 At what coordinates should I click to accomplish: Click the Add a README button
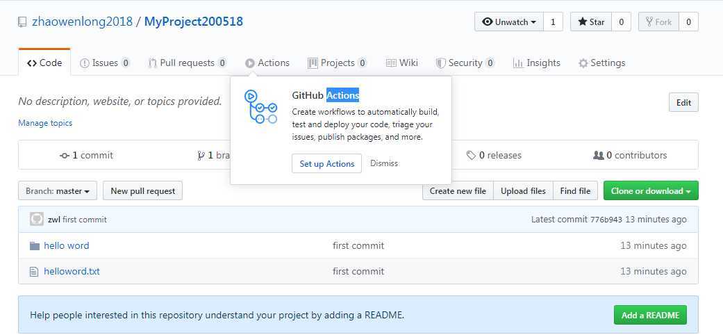[650, 315]
